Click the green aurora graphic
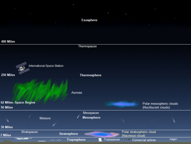The image size is (191, 144). (40, 92)
